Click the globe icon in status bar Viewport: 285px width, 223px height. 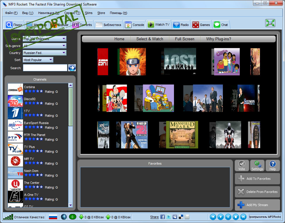click(64, 217)
